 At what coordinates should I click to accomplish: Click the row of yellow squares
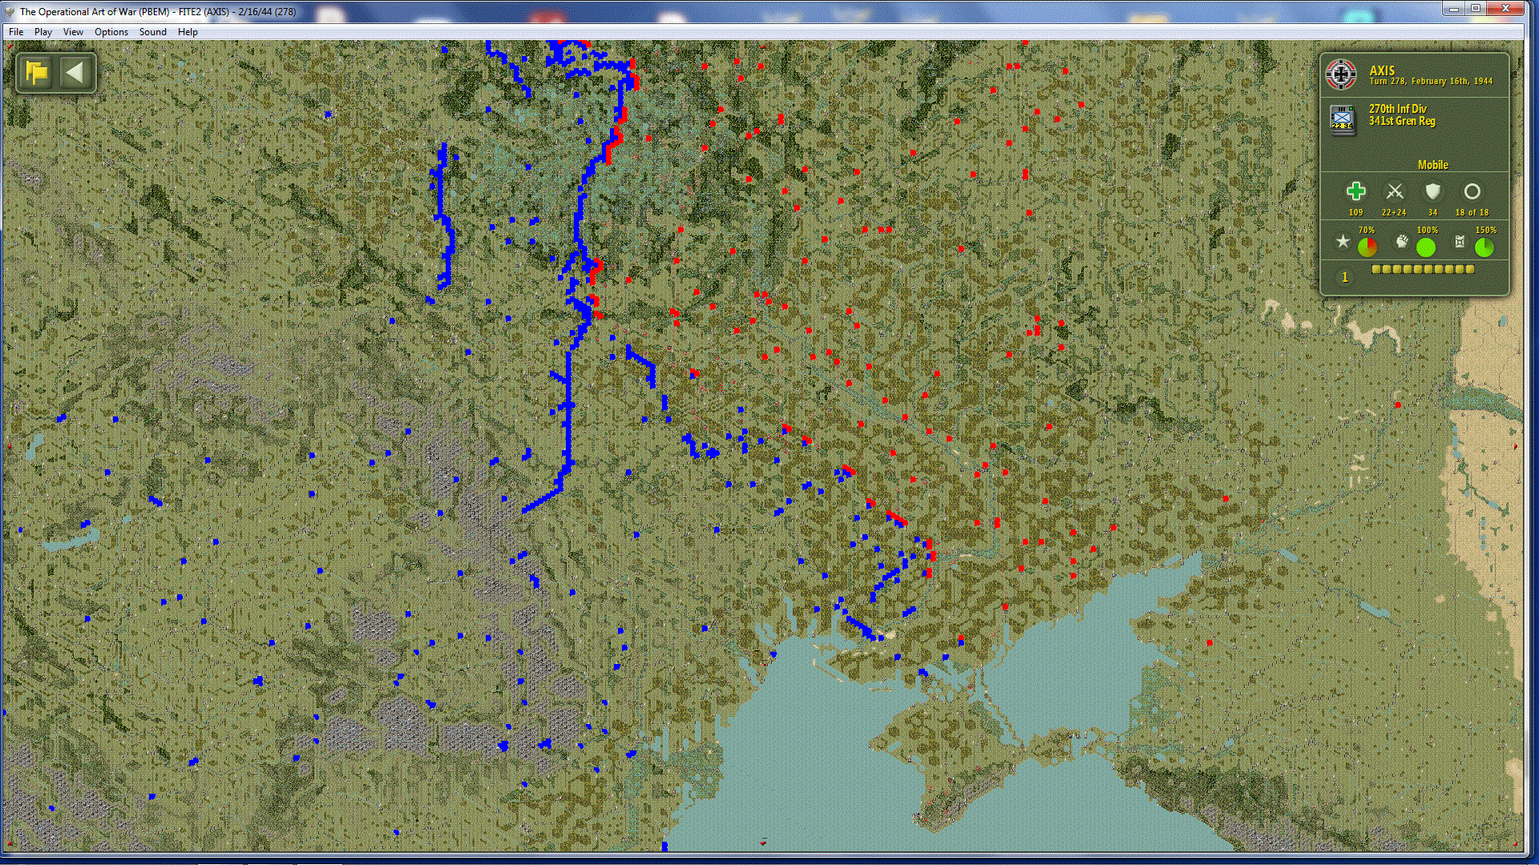click(x=1423, y=269)
